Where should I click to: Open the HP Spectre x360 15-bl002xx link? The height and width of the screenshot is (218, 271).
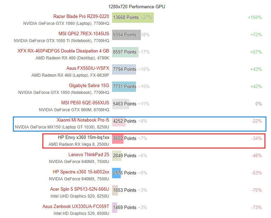coord(81,172)
